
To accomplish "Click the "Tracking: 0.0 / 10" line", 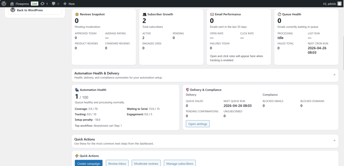I will pos(86,114).
